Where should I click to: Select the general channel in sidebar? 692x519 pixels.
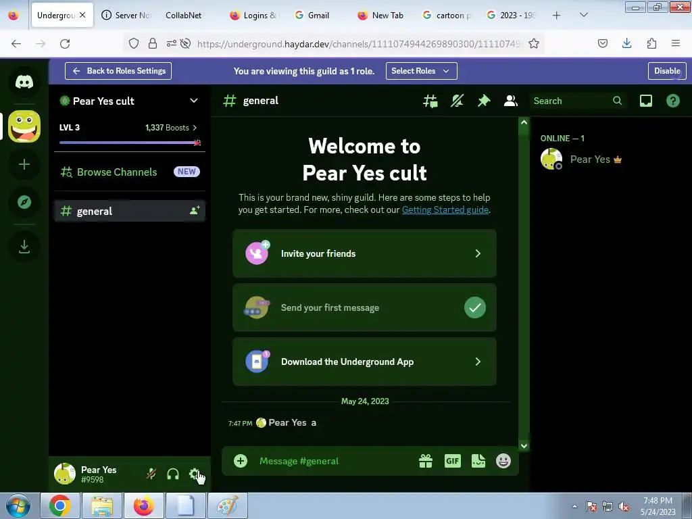(129, 211)
